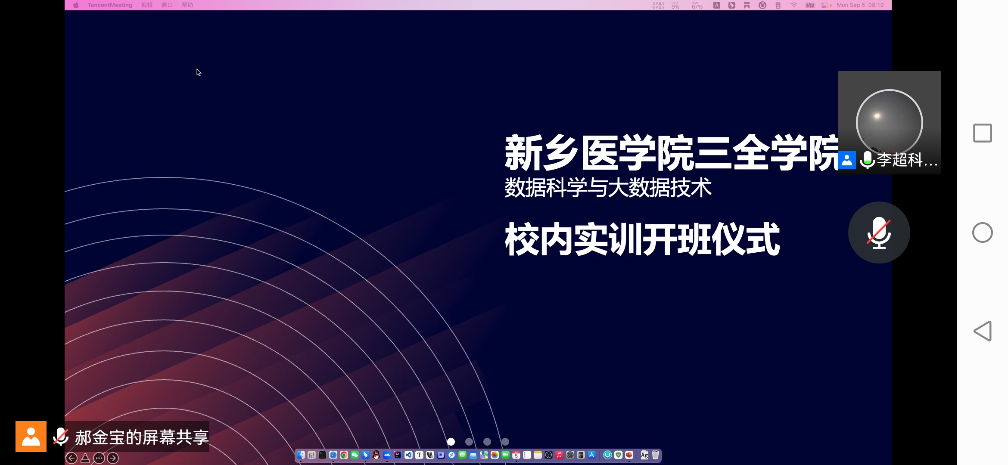Open the TencentMeeting menu
1008x465 pixels.
pos(110,5)
